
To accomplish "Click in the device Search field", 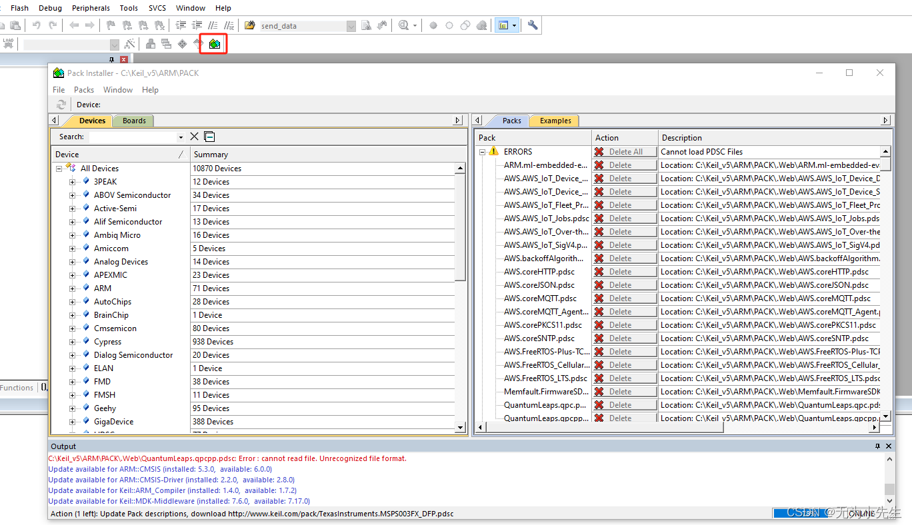I will click(x=133, y=137).
